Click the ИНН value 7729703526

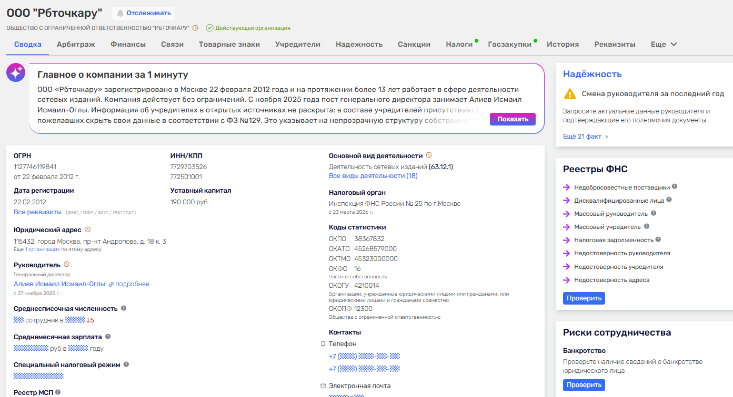point(188,166)
